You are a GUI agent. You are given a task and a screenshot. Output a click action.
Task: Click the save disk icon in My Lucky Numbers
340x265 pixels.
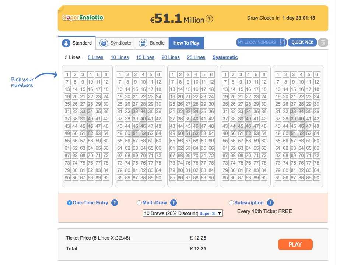click(x=282, y=42)
